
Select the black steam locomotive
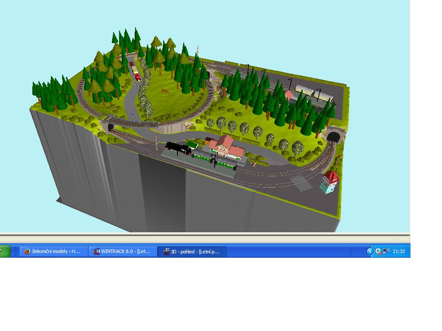pyautogui.click(x=179, y=149)
